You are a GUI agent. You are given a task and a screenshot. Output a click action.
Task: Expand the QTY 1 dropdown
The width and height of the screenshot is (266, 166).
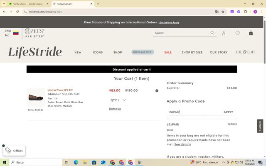coord(118,100)
